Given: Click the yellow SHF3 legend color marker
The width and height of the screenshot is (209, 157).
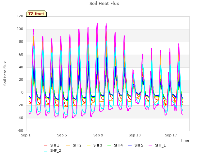Looking at the screenshot, I should [88, 146].
